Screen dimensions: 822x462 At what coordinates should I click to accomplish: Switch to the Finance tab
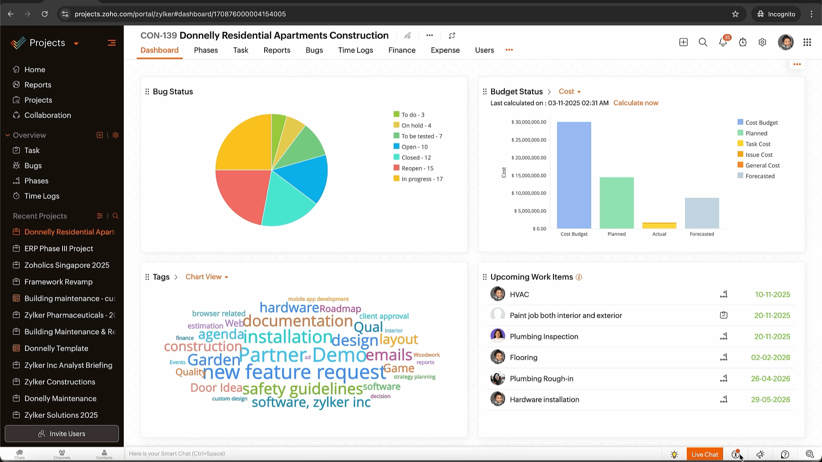point(402,50)
